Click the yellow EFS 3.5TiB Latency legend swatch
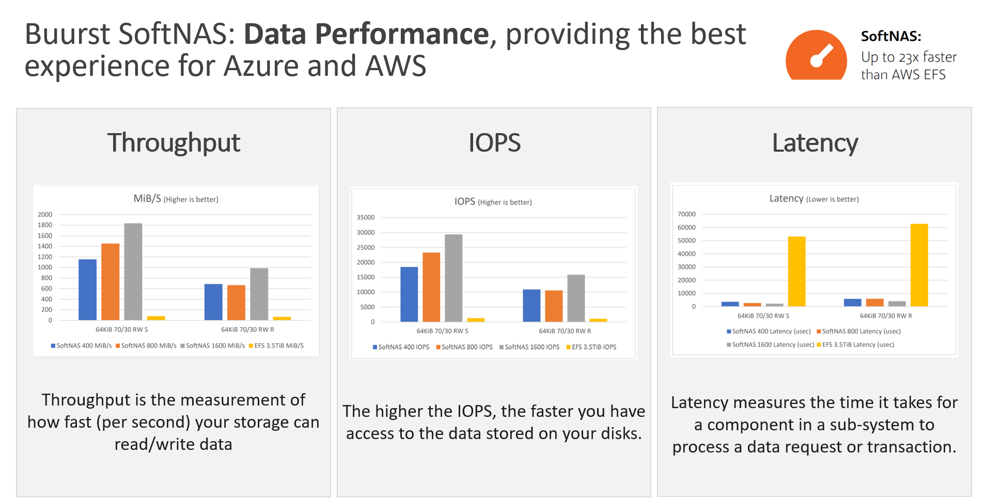 coord(819,345)
